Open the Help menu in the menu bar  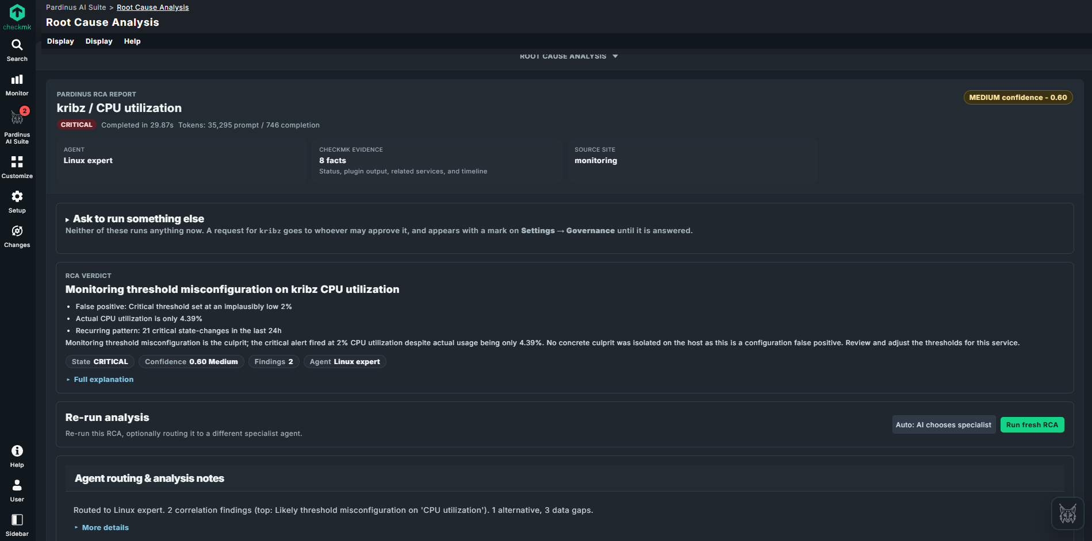(x=132, y=41)
